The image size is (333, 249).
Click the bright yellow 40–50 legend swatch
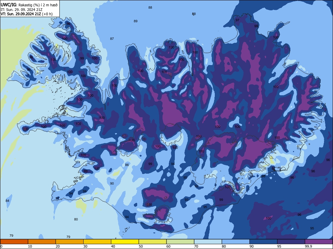(x=125, y=242)
